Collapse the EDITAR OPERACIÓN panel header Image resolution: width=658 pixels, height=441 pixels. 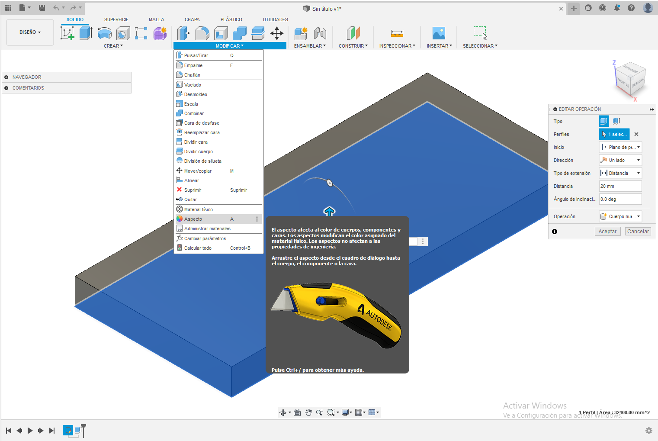coord(555,109)
